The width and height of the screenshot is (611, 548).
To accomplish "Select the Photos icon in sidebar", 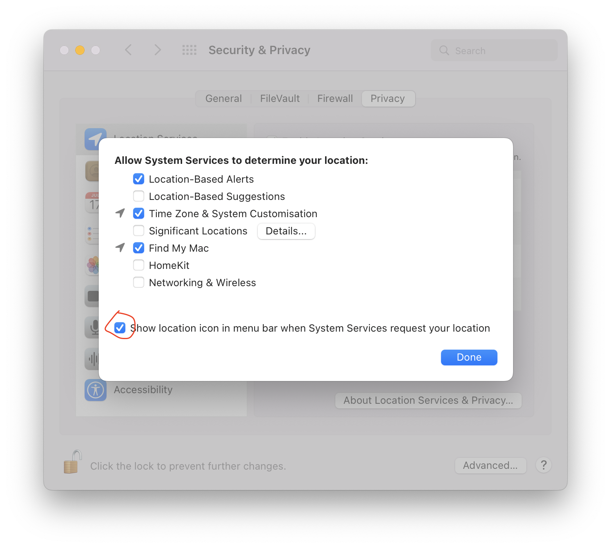I will (92, 265).
